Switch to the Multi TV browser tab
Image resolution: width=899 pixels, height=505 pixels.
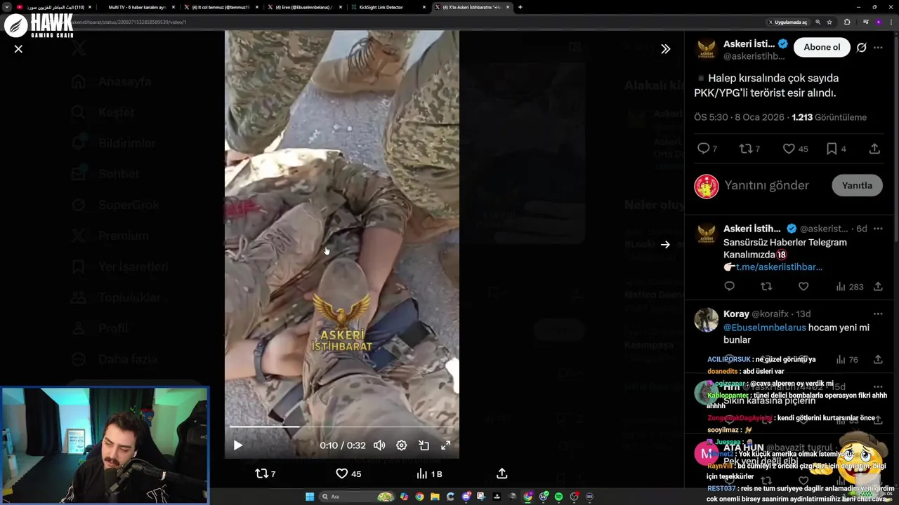137,7
